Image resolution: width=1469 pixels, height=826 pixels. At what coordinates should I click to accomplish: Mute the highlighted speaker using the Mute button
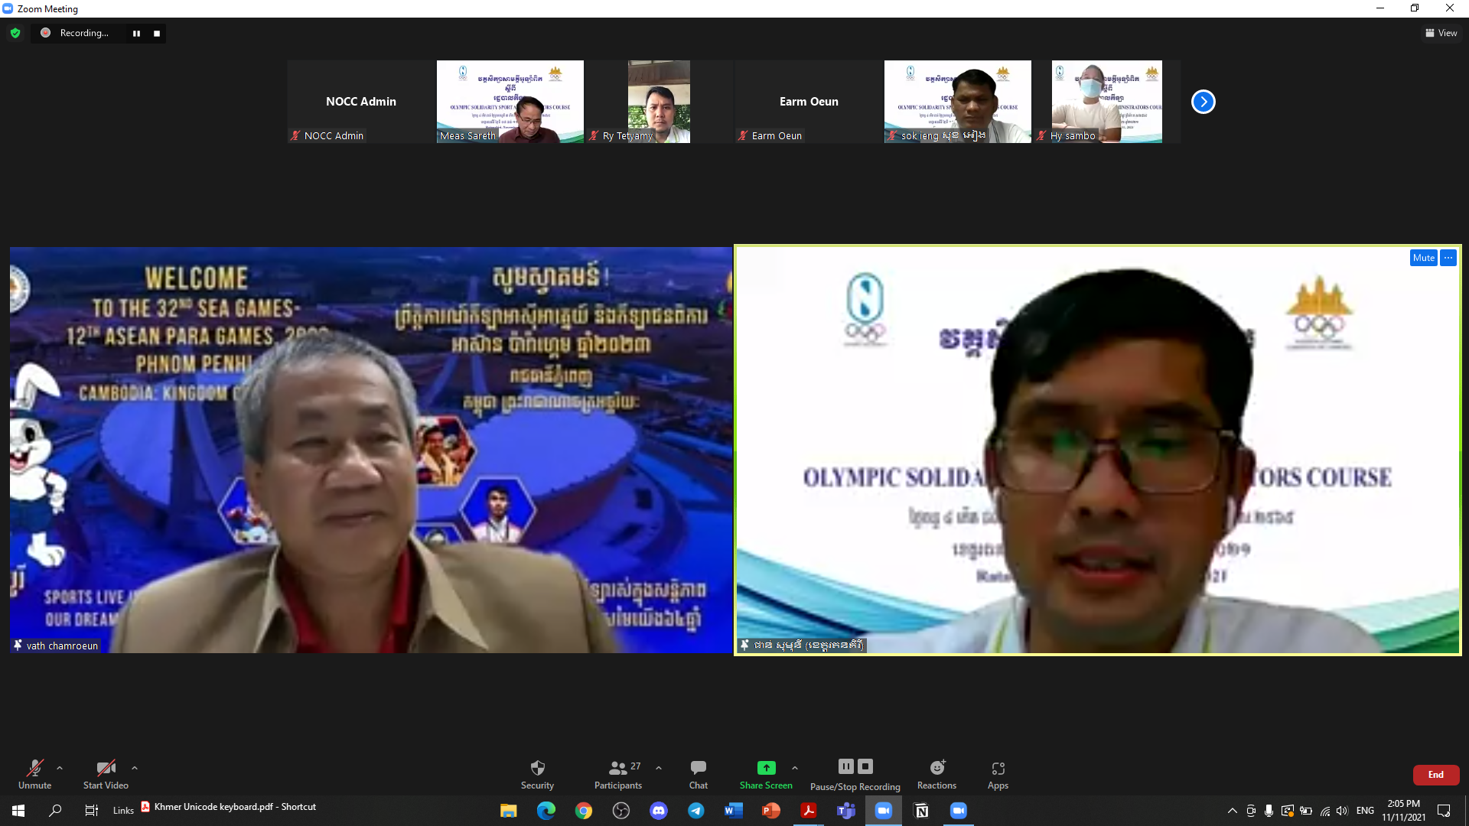click(x=1423, y=258)
